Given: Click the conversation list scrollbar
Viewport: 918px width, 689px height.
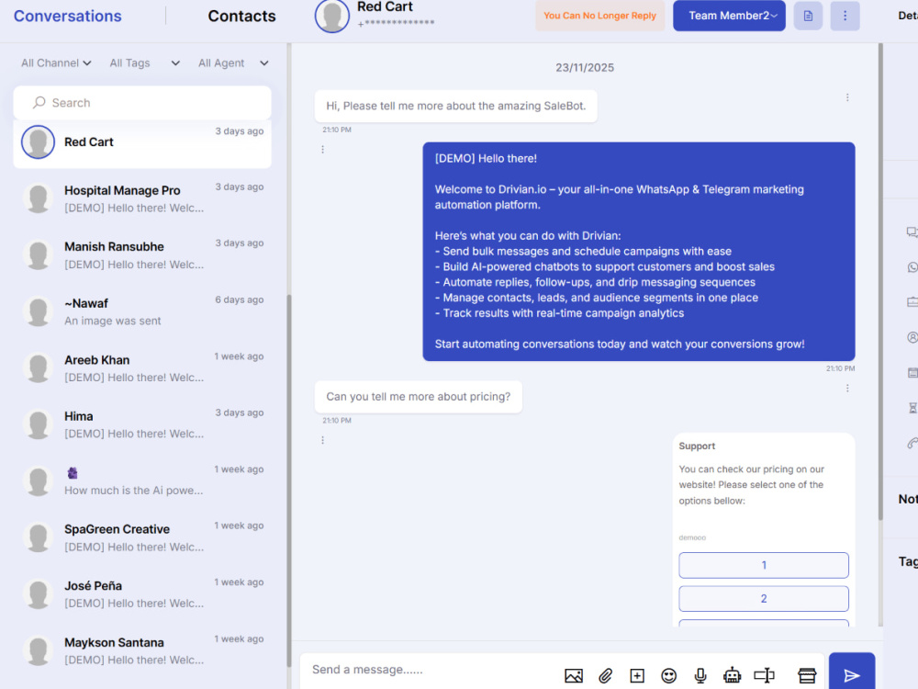Looking at the screenshot, I should pos(288,480).
